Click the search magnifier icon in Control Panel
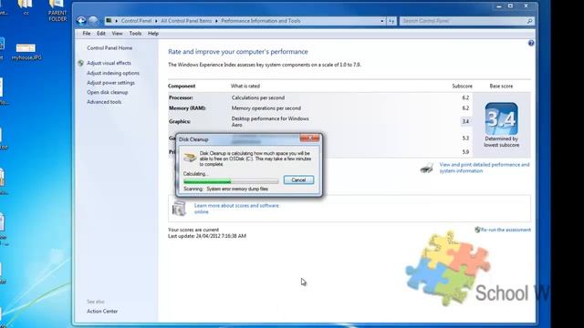 coord(529,21)
